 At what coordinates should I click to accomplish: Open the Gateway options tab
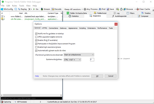(x=63, y=28)
